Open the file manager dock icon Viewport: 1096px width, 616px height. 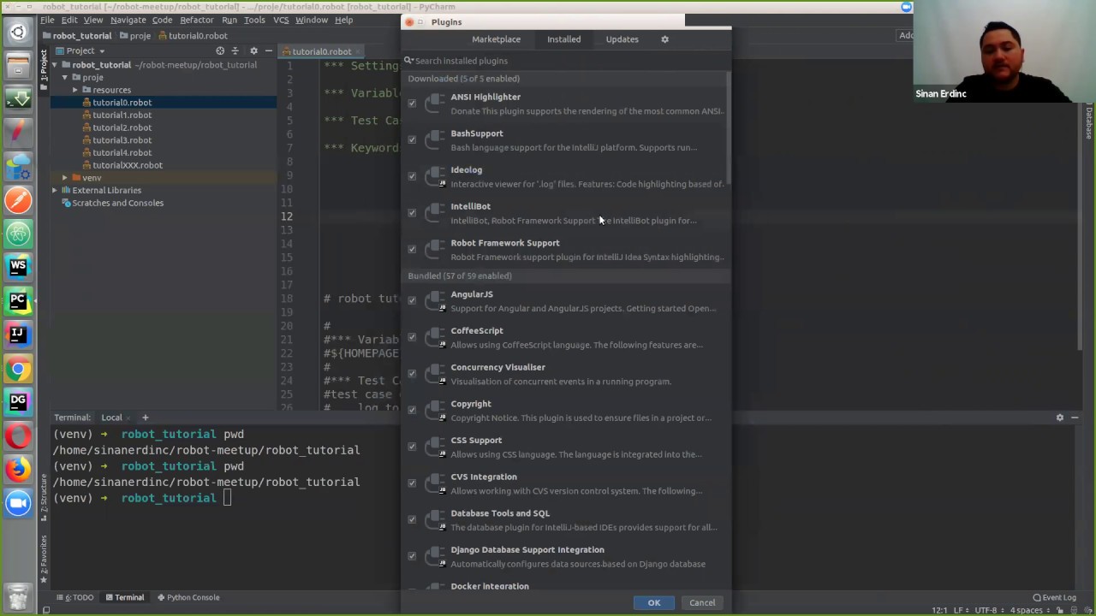pos(18,66)
